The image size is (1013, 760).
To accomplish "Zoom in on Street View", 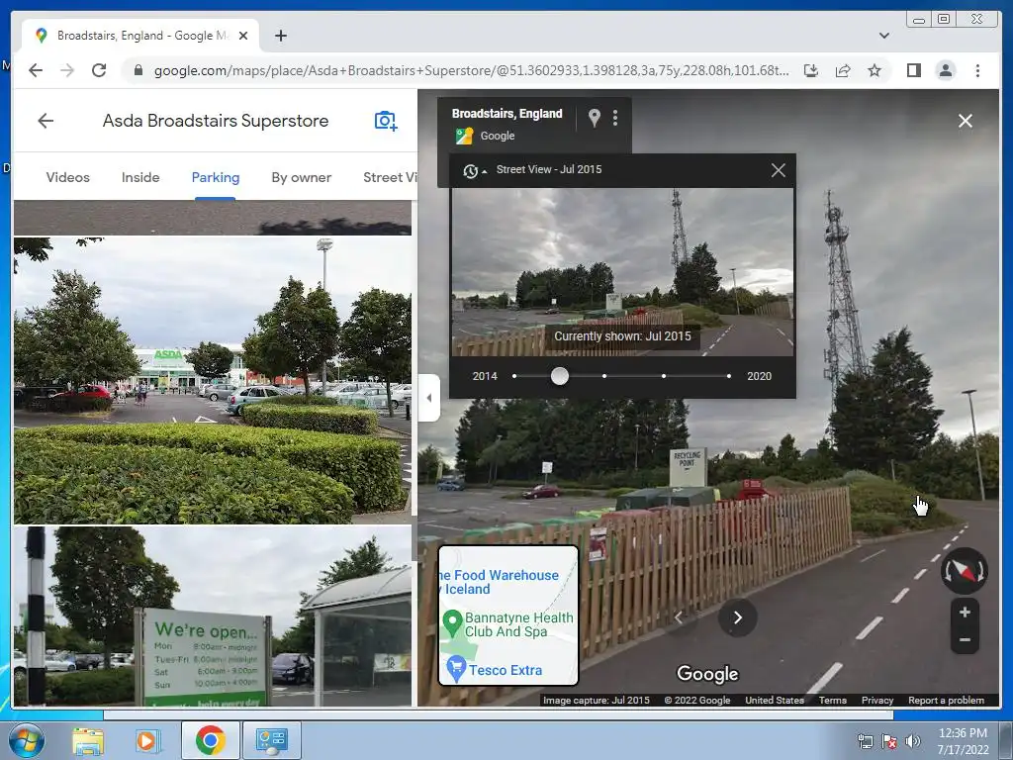I will pyautogui.click(x=965, y=612).
